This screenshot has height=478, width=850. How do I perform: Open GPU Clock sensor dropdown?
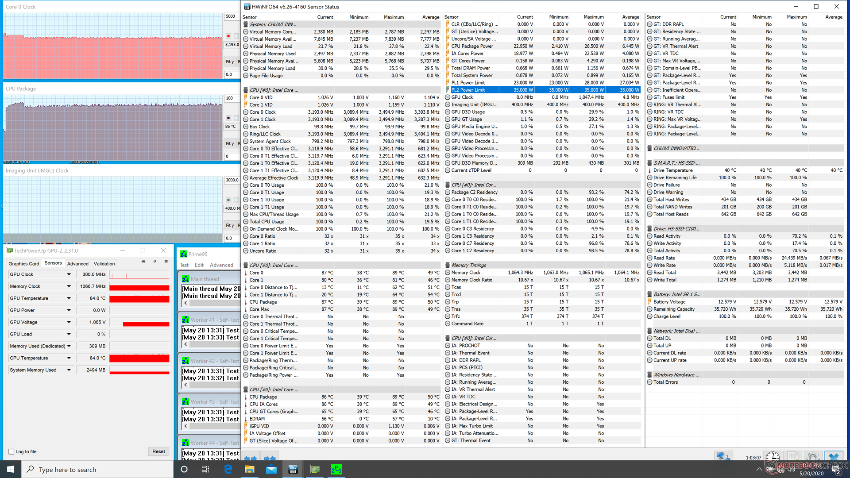click(x=69, y=274)
